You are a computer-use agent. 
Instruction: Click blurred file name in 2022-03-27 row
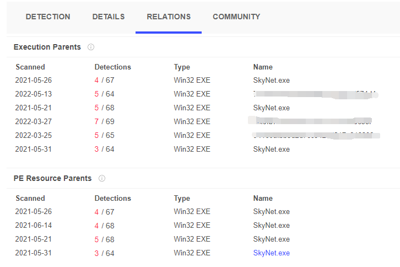click(310, 121)
